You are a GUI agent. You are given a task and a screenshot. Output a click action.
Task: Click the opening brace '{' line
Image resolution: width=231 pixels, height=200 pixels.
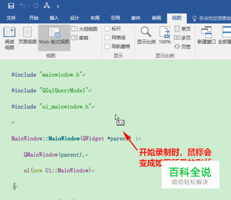click(14, 186)
